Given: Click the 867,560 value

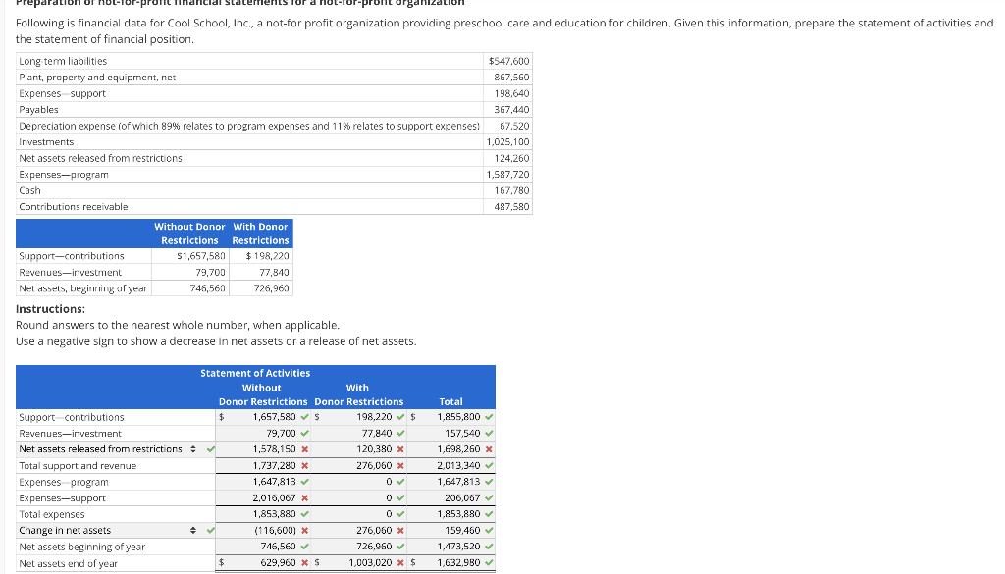Looking at the screenshot, I should point(511,78).
